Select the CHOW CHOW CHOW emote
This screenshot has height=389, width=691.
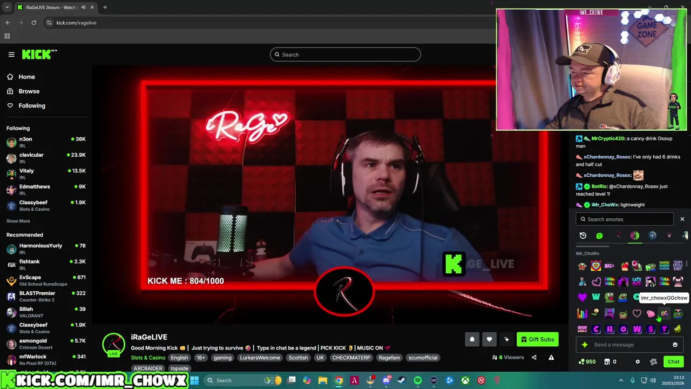click(x=664, y=266)
